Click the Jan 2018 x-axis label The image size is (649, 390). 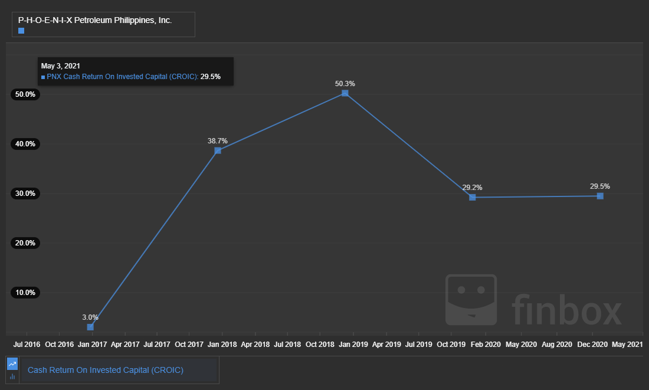tap(222, 345)
